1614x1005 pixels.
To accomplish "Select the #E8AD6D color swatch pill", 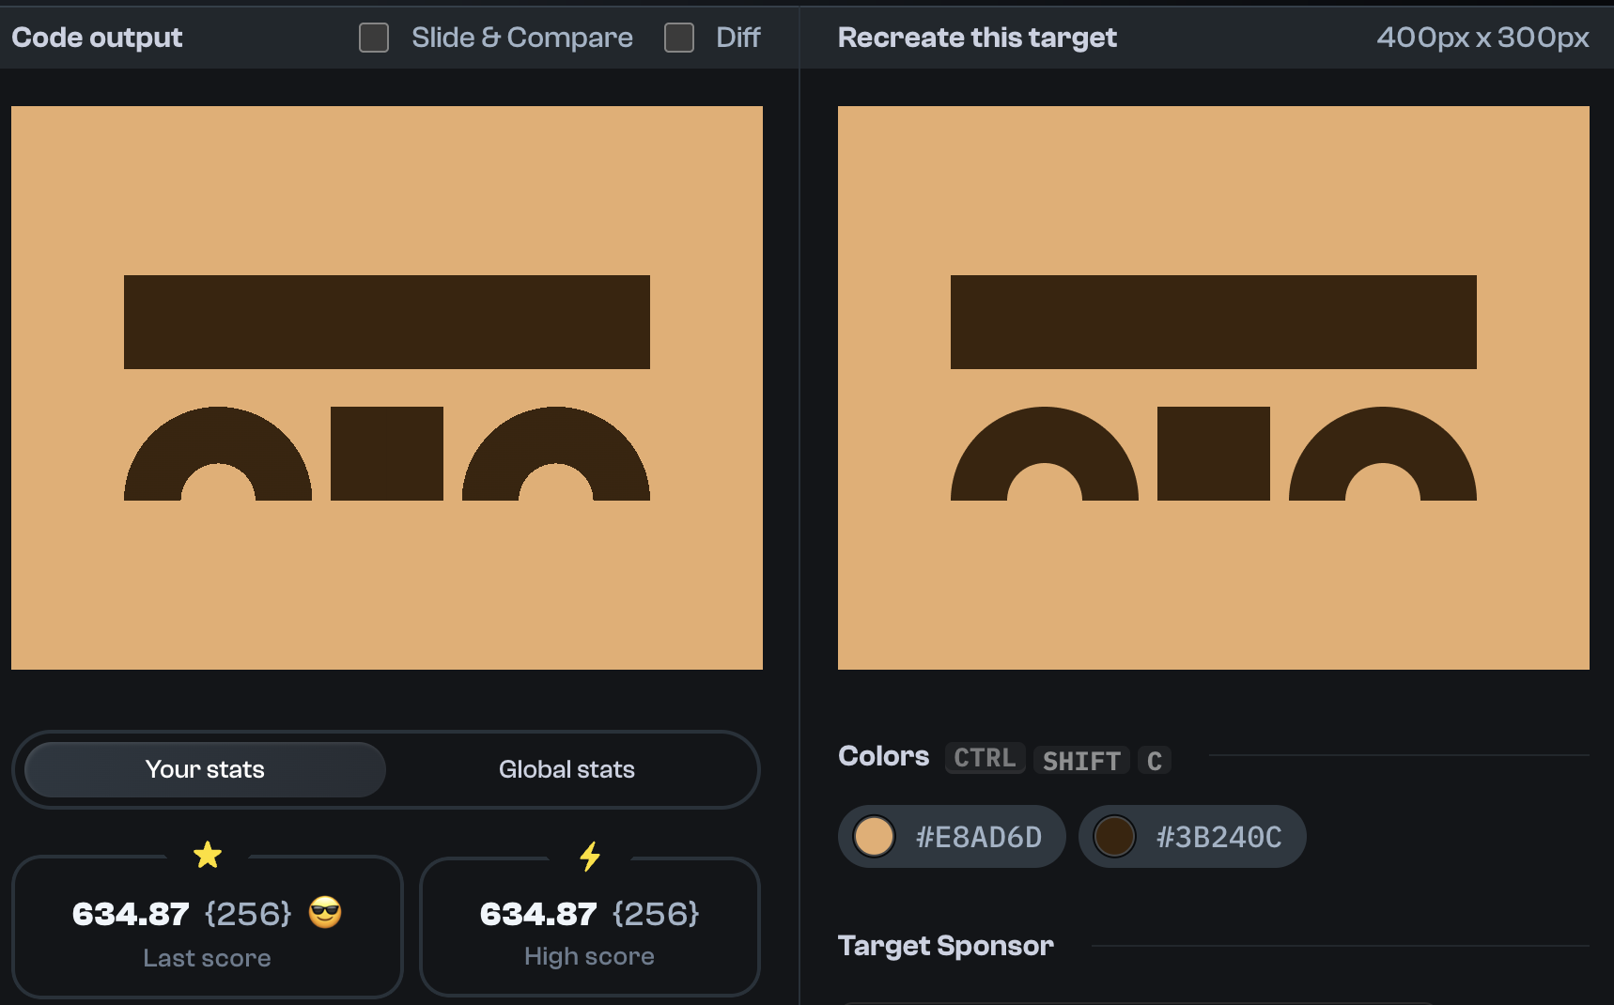I will (951, 836).
